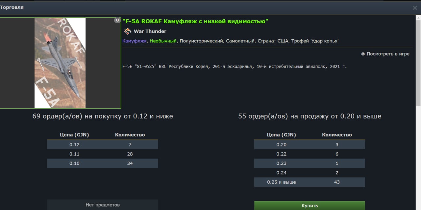The width and height of the screenshot is (421, 210).
Task: Click the "War Thunder" game name label
Action: point(150,31)
